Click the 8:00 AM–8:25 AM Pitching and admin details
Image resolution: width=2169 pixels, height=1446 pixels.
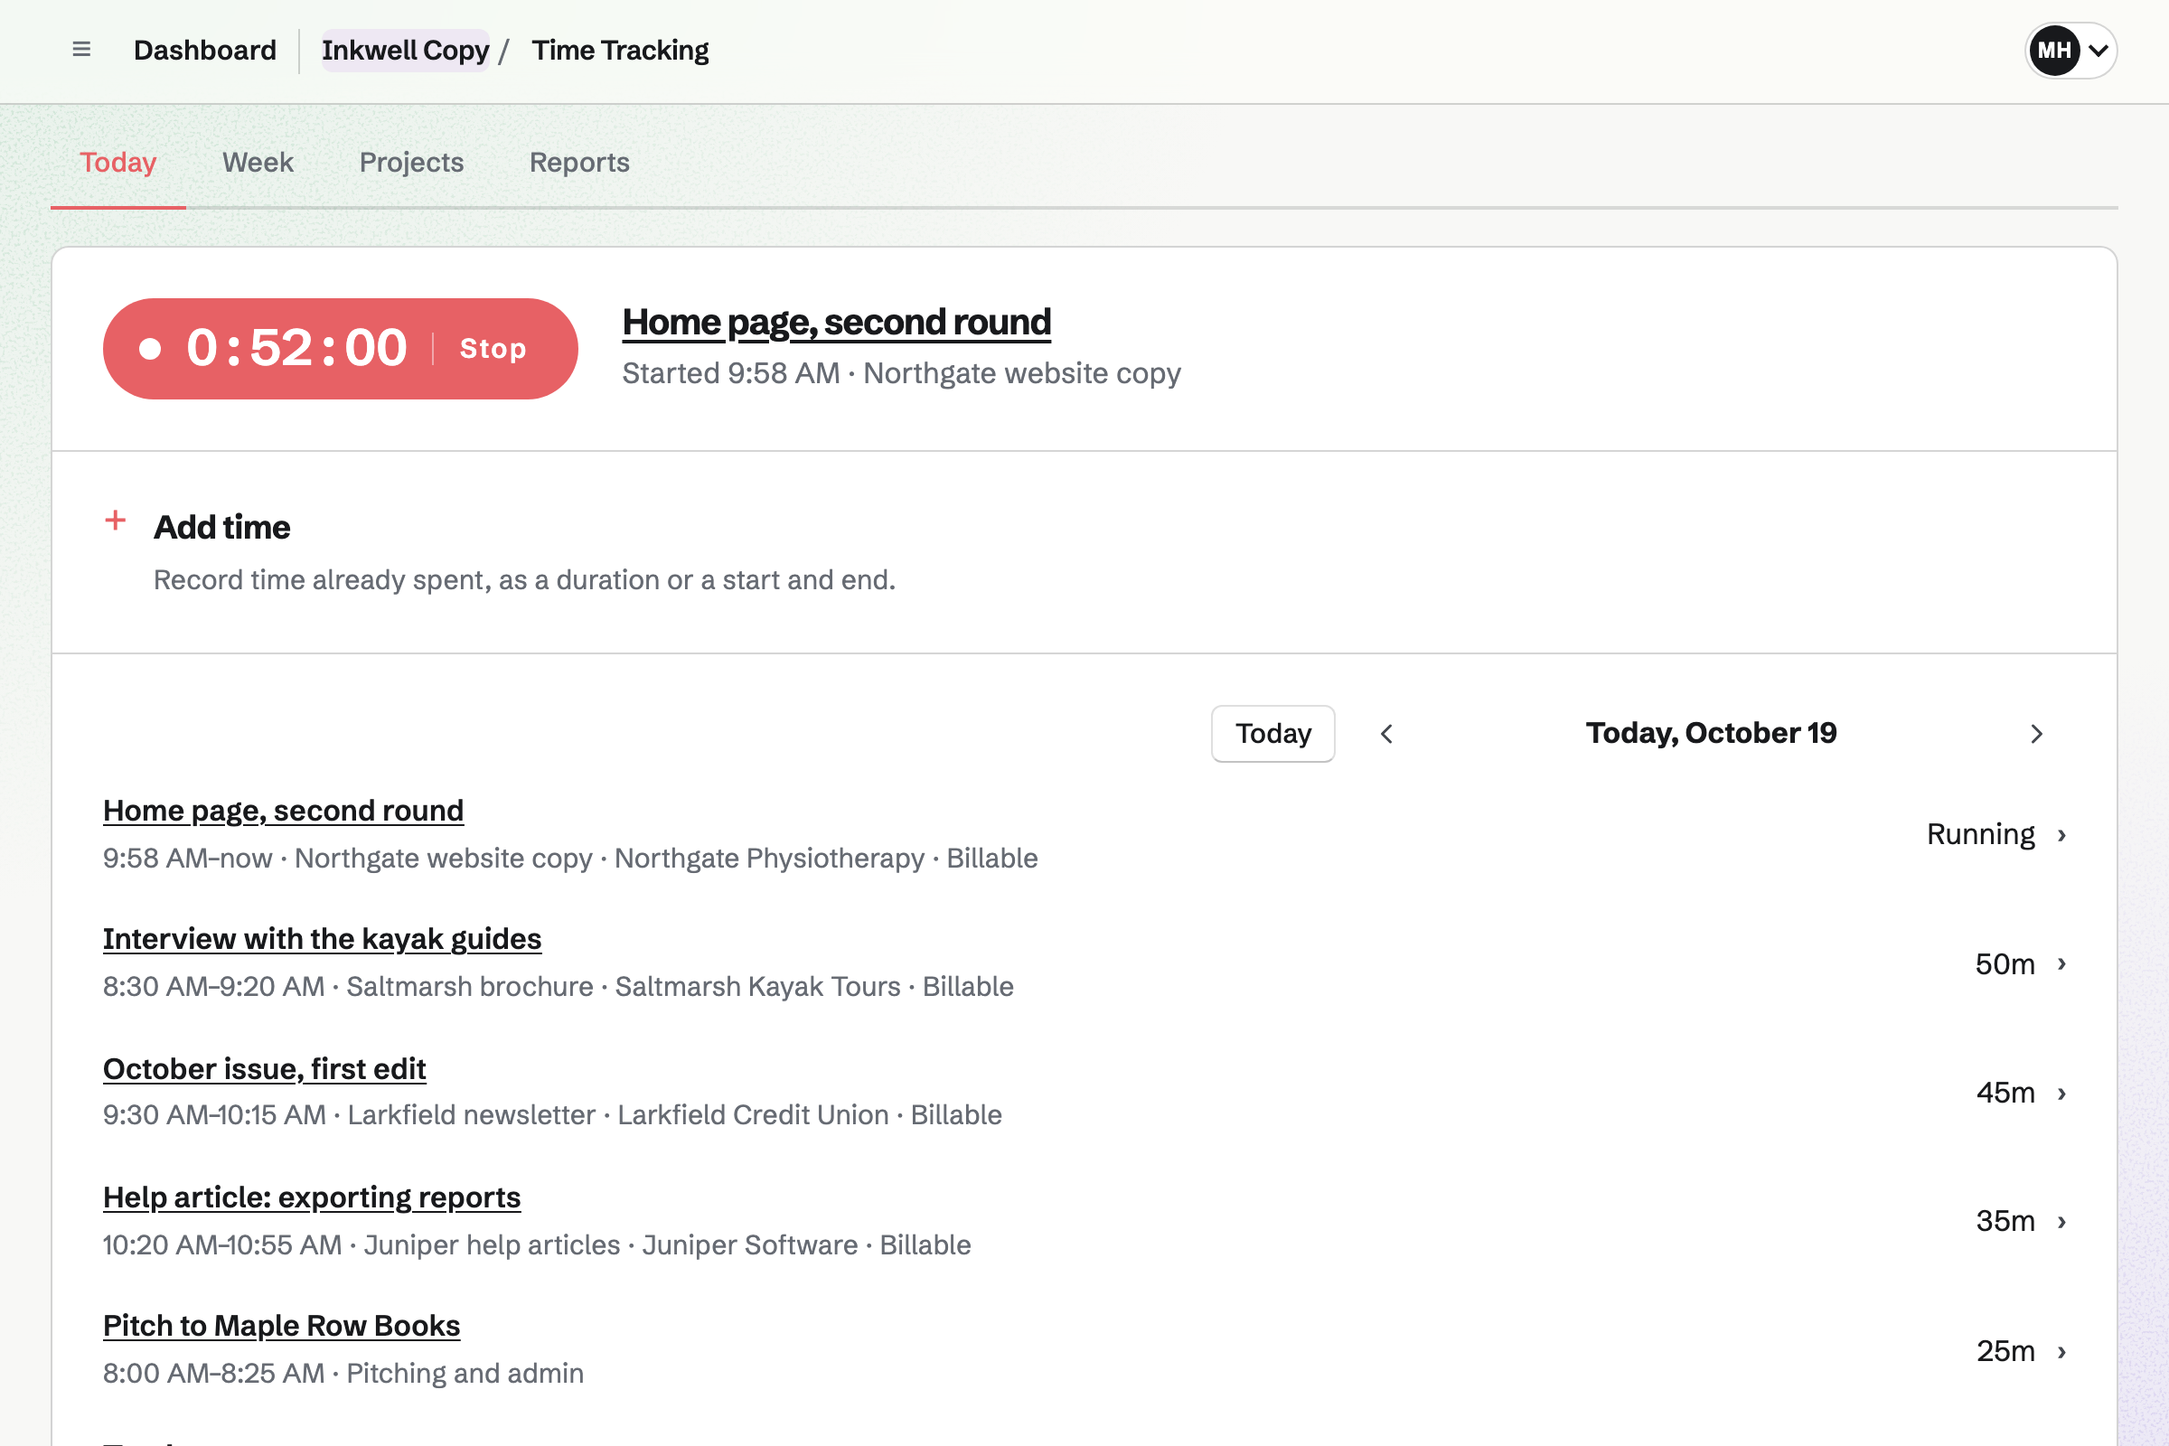pyautogui.click(x=343, y=1373)
